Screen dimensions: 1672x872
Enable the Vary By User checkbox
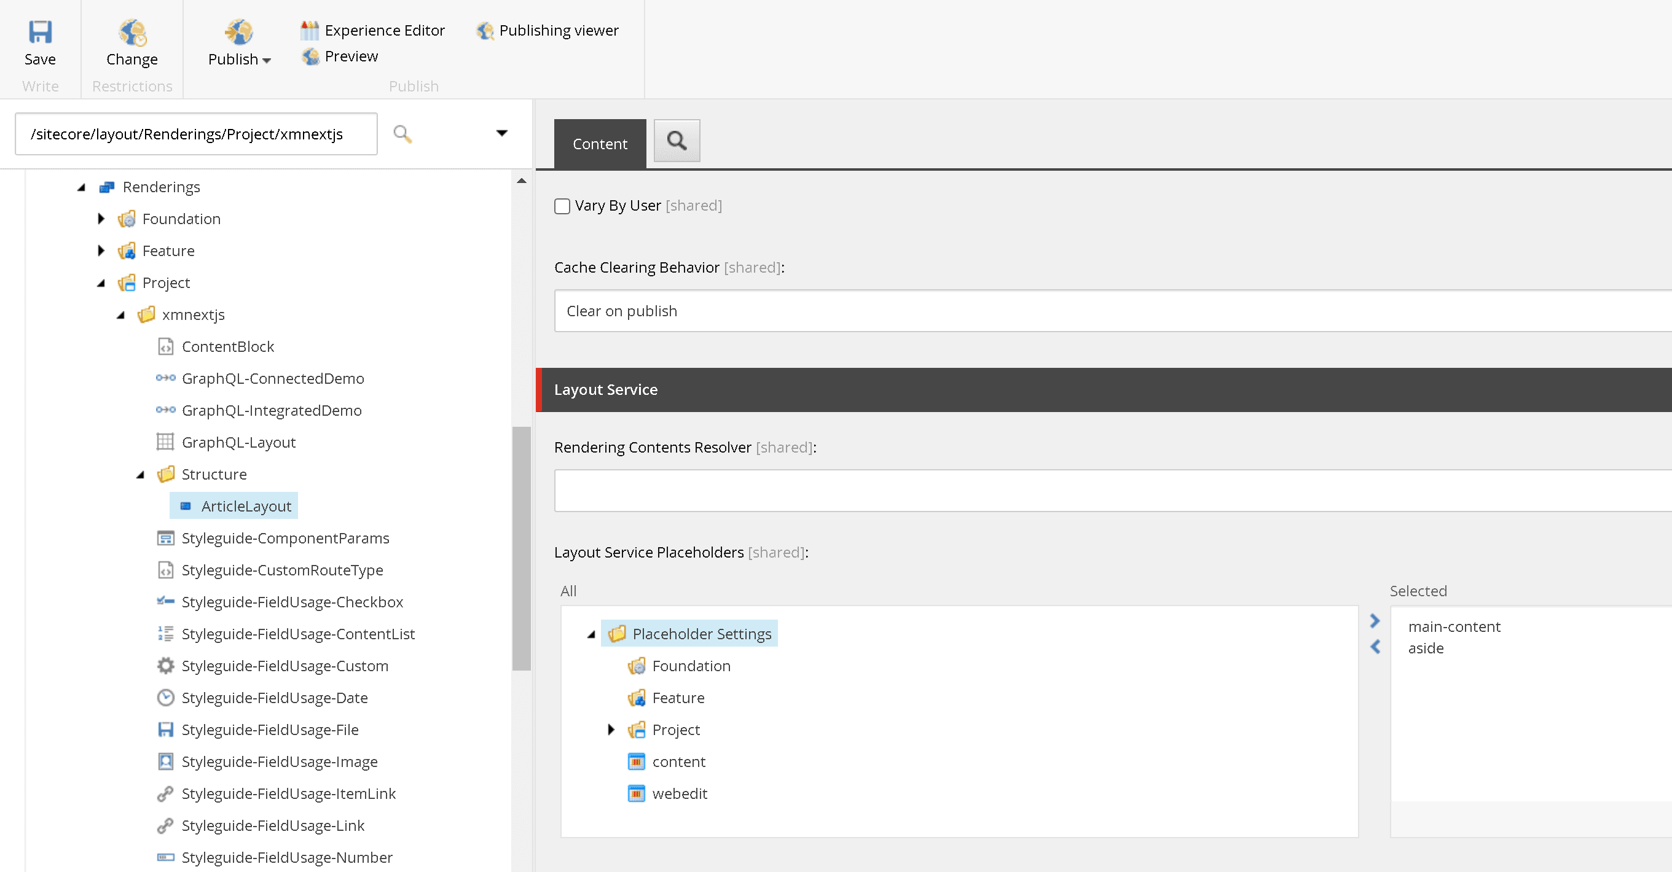point(562,206)
